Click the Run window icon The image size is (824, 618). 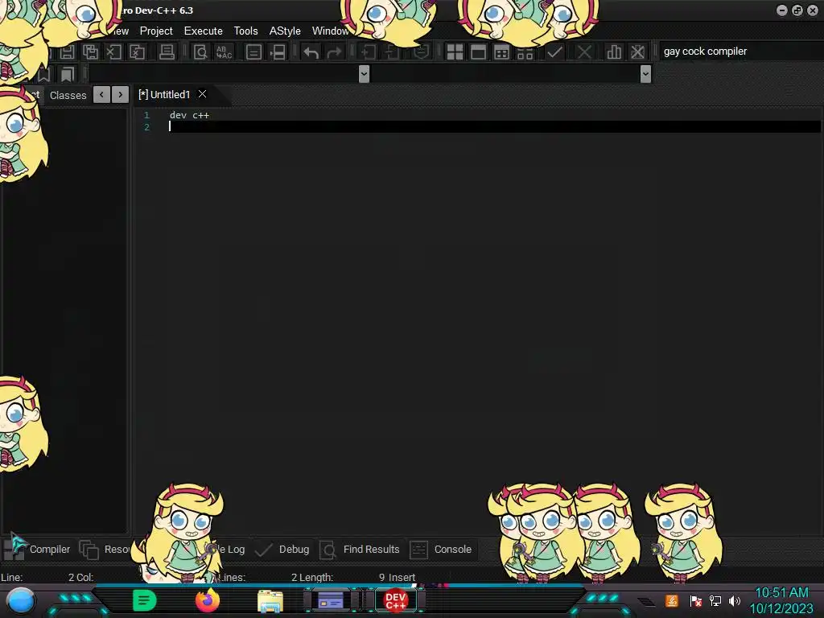(478, 52)
